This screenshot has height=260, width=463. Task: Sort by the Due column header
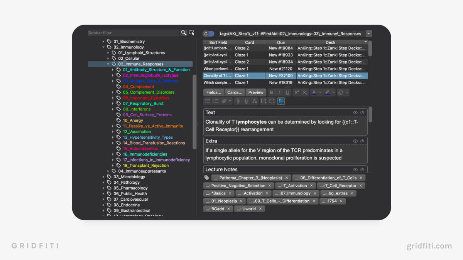pyautogui.click(x=281, y=42)
